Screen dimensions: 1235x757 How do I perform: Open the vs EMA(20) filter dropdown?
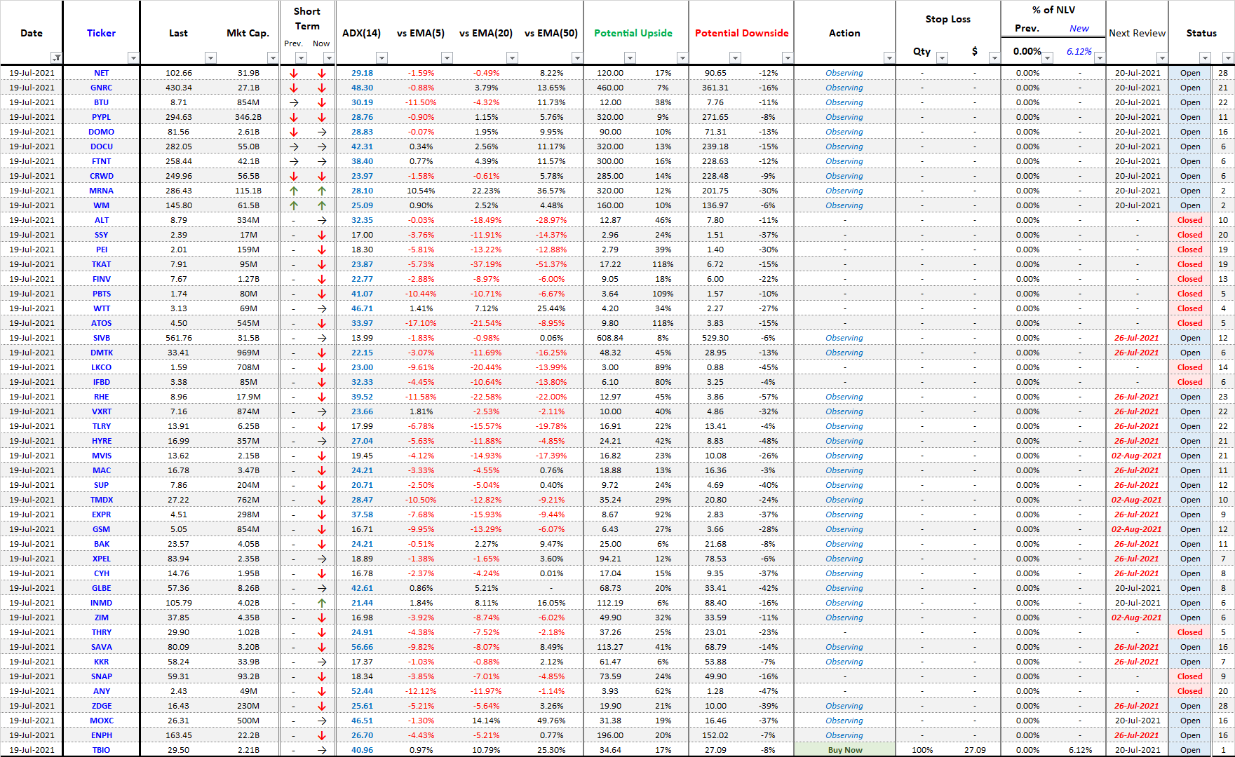[512, 58]
